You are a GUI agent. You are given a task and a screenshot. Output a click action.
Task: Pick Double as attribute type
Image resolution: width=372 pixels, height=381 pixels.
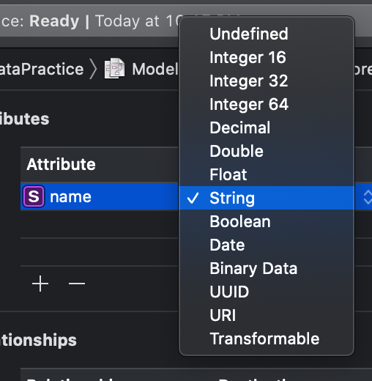pyautogui.click(x=267, y=151)
